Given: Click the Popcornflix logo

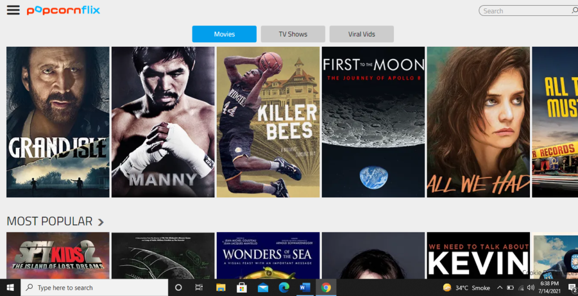Looking at the screenshot, I should [63, 10].
